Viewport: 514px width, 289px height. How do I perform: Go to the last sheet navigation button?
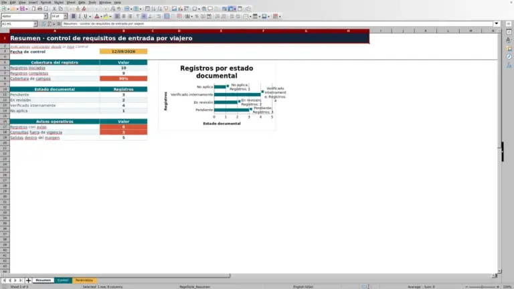coord(21,280)
